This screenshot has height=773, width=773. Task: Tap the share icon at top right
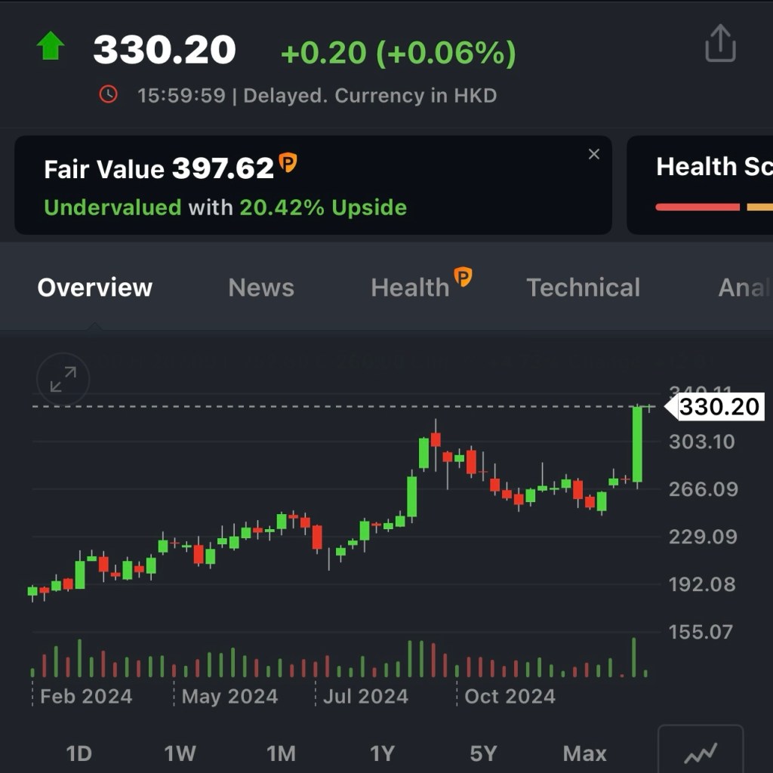coord(719,44)
